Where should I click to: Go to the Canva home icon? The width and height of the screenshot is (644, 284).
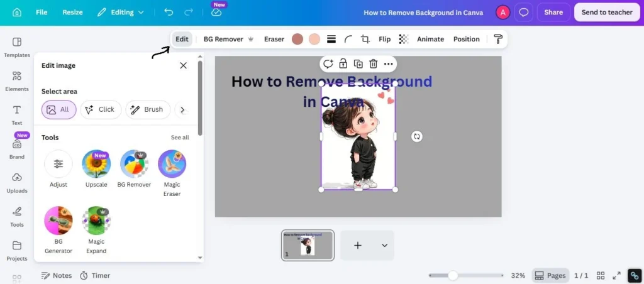coord(17,13)
